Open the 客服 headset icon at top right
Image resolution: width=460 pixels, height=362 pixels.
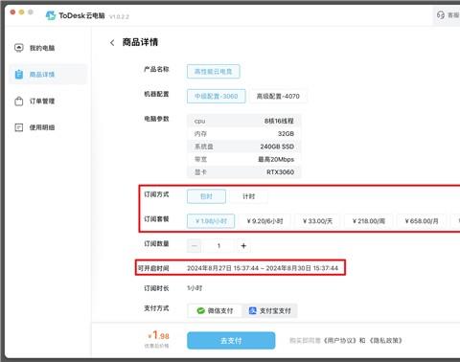click(441, 15)
